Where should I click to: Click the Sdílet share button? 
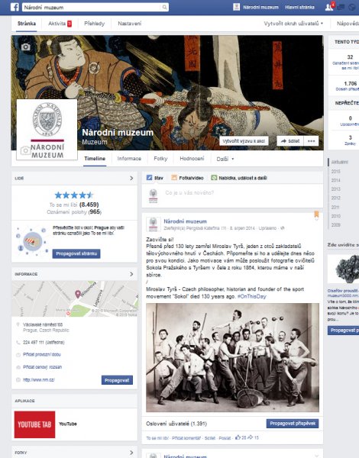[290, 141]
